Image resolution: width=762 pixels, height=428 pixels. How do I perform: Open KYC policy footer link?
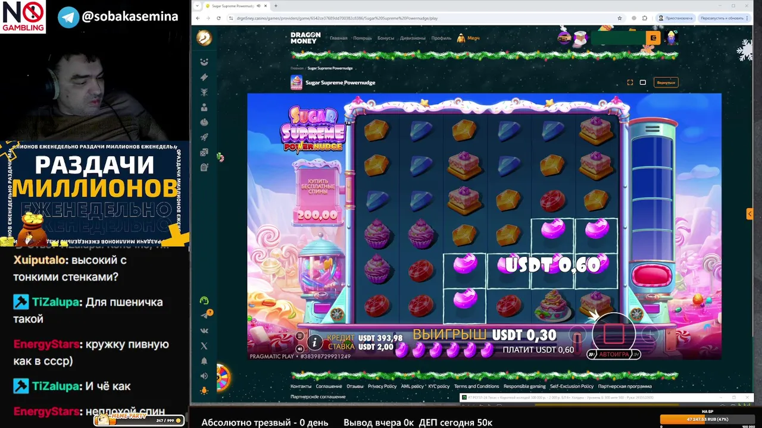coord(439,386)
